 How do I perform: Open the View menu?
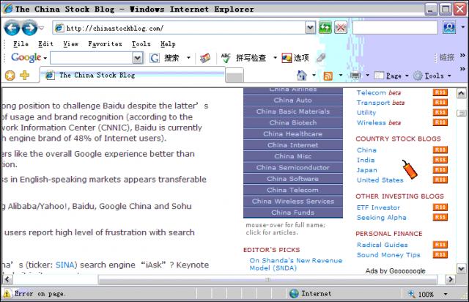coord(70,44)
